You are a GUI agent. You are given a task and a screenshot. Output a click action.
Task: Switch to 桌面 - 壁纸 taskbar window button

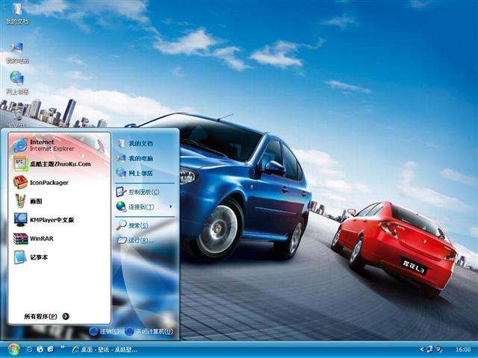105,350
